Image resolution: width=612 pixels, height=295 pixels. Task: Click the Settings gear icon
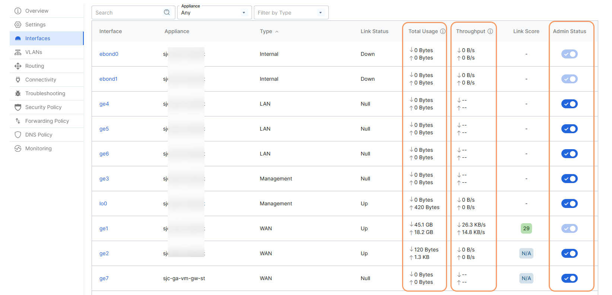click(18, 25)
